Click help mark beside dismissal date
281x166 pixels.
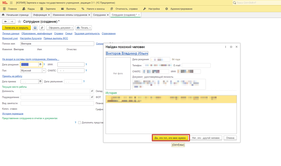click(84, 81)
